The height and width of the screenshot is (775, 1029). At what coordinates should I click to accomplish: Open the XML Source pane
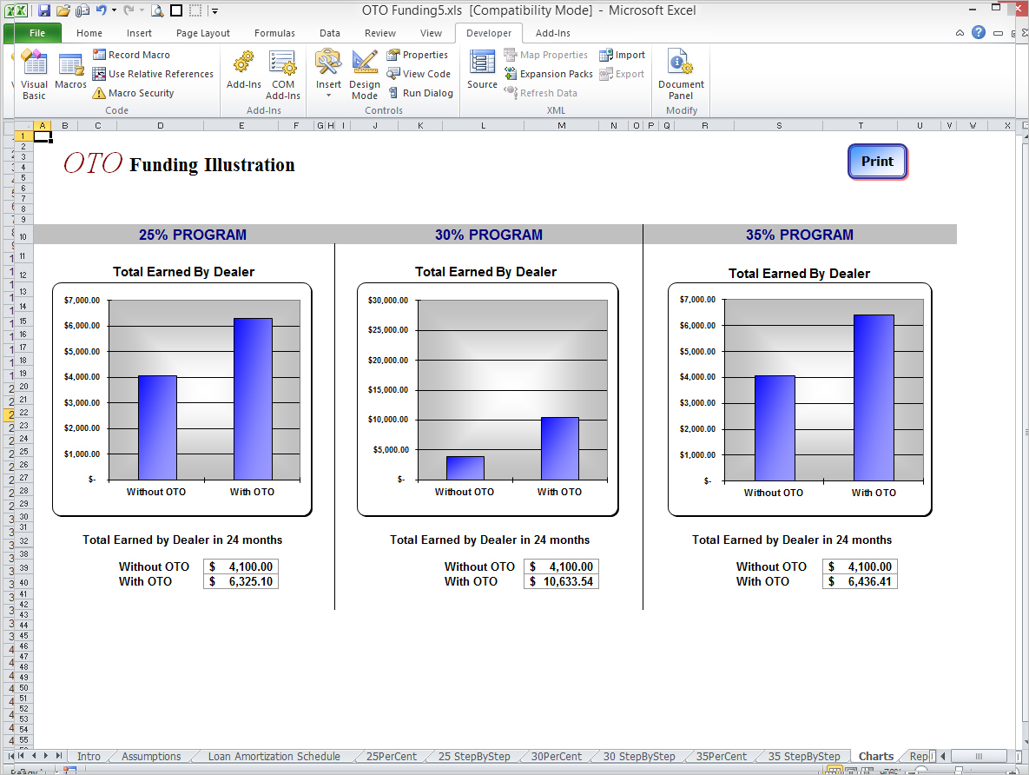pos(482,70)
